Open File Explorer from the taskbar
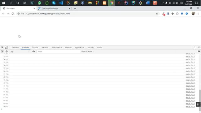The height and width of the screenshot is (113, 201). coord(90,3)
